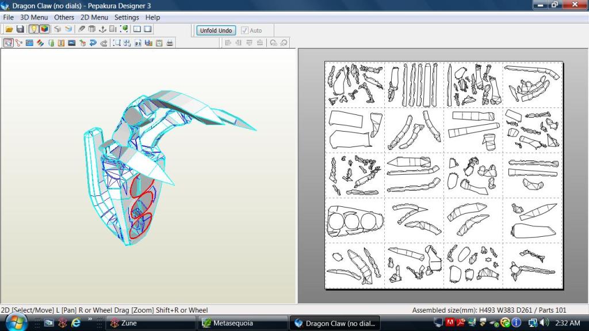The width and height of the screenshot is (589, 331).
Task: Open the 3D Menu
Action: [x=34, y=17]
